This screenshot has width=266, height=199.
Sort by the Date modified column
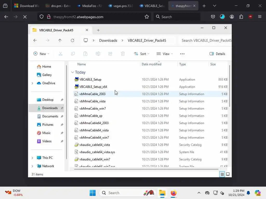tap(151, 64)
